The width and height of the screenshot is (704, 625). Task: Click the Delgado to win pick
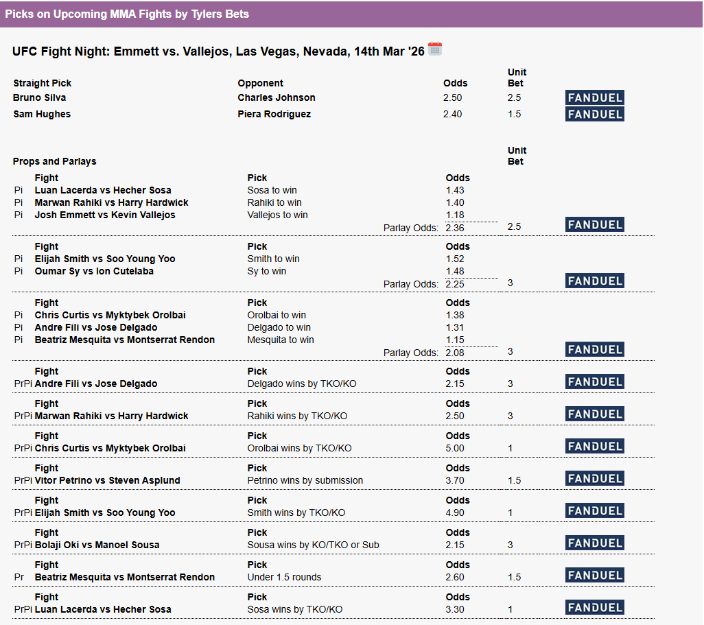pyautogui.click(x=279, y=328)
